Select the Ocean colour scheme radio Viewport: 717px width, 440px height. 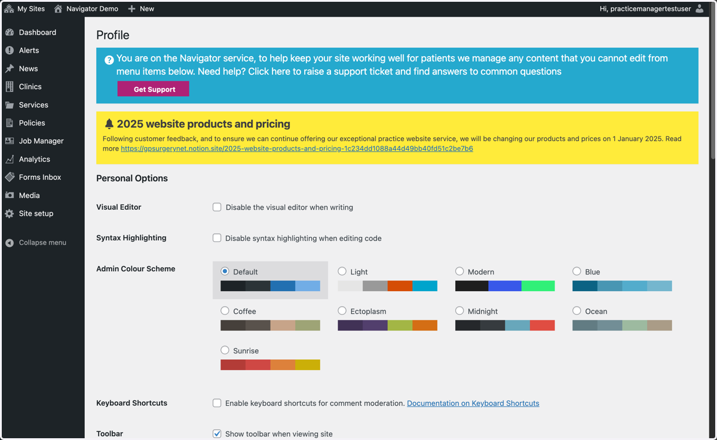(x=577, y=311)
